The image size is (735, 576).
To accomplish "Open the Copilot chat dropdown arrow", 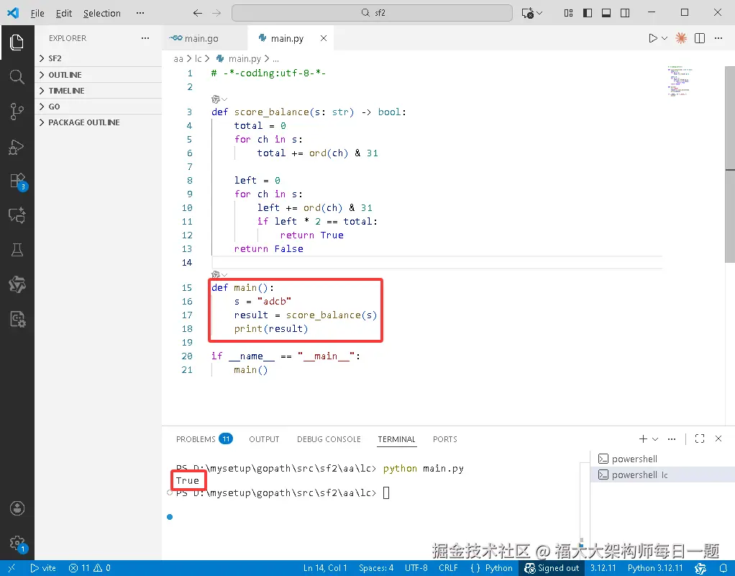I will point(539,13).
